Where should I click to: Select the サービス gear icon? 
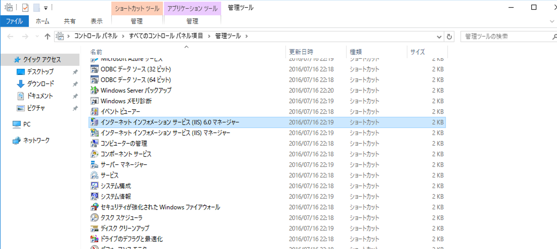(x=94, y=175)
